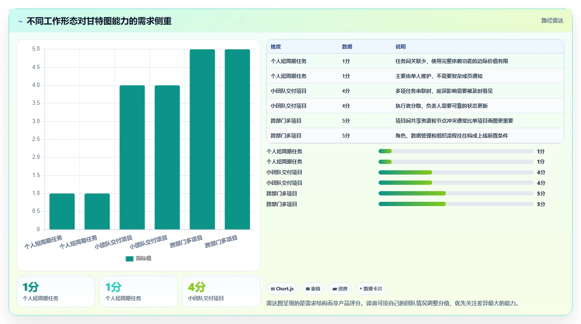Click the lightning icon beside the title
The width and height of the screenshot is (581, 324).
coord(20,21)
